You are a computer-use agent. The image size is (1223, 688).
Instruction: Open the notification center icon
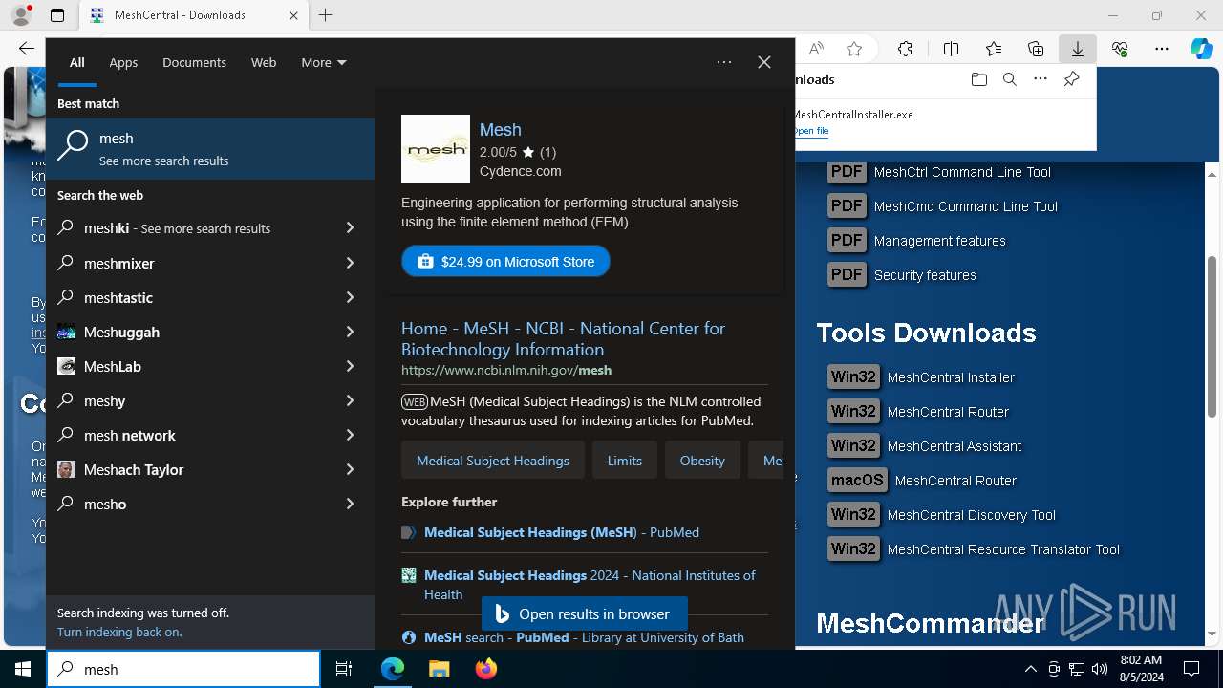point(1191,669)
